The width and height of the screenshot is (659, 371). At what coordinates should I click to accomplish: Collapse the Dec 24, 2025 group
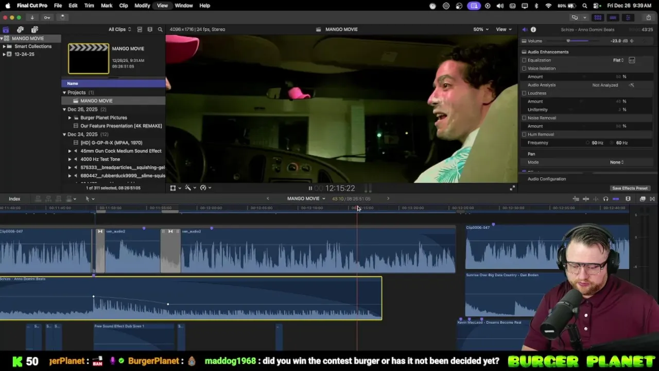[64, 134]
